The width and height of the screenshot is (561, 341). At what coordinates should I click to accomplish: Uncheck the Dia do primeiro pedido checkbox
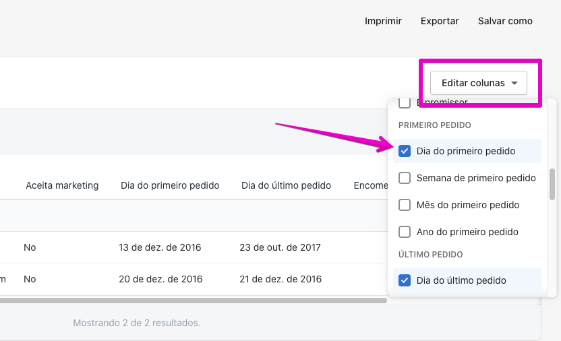pyautogui.click(x=405, y=151)
